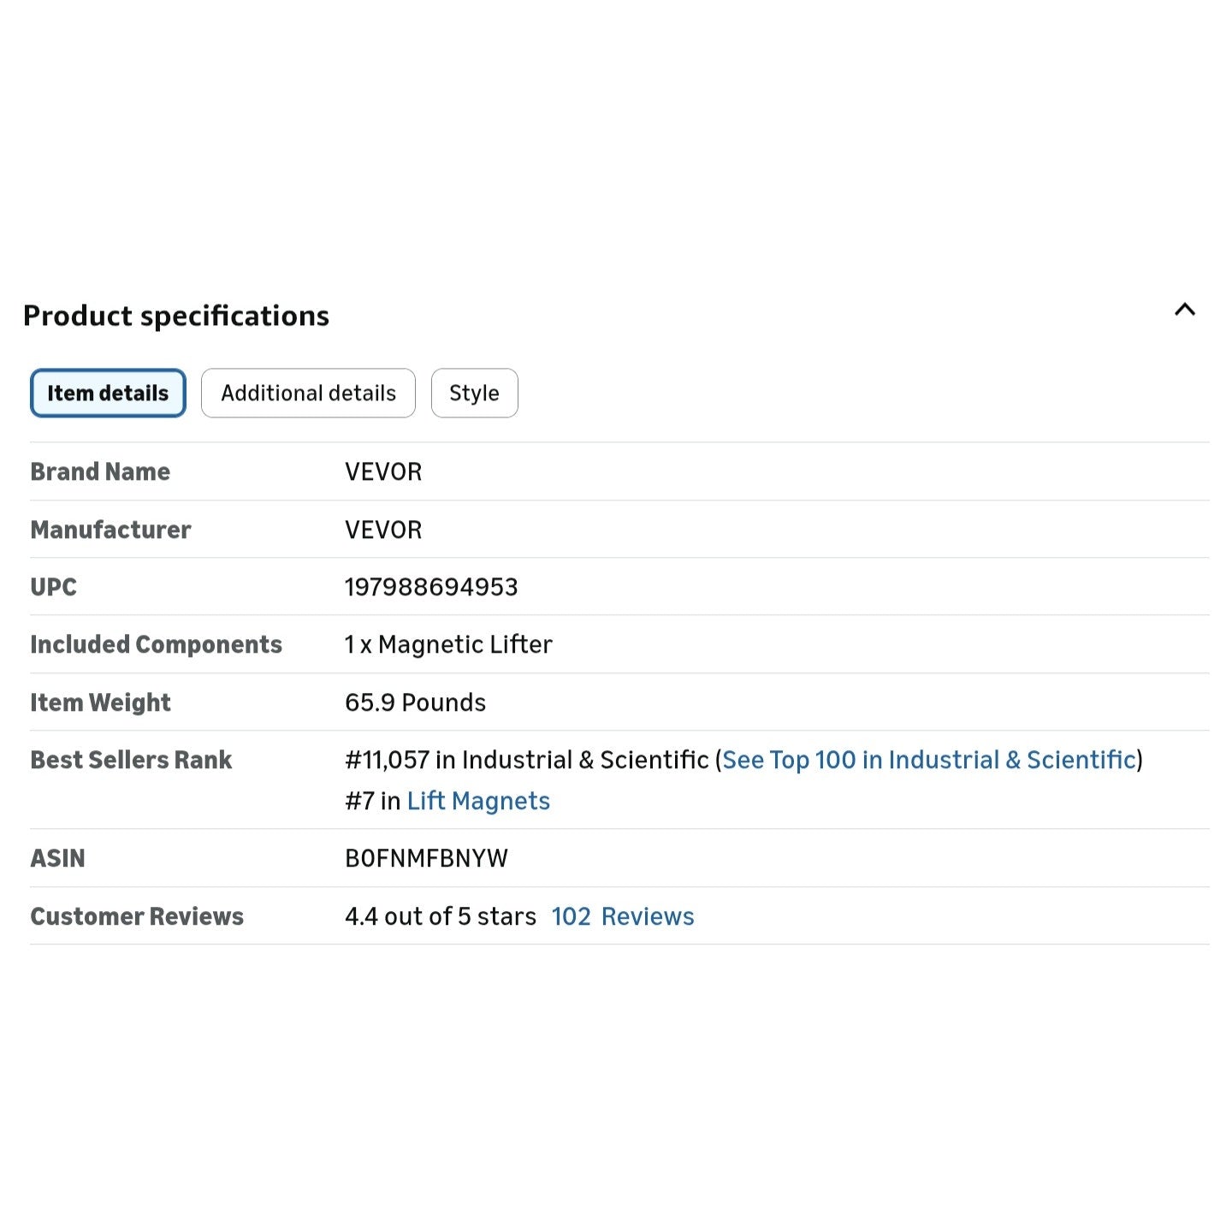Click the #11,057 in Industrial & Scientific rank text
This screenshot has width=1232, height=1232.
(526, 760)
